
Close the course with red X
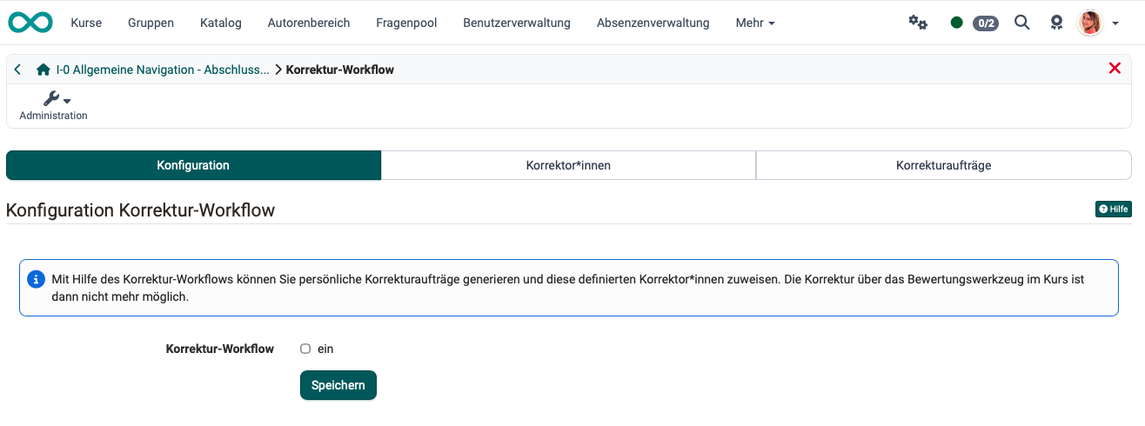[x=1115, y=69]
